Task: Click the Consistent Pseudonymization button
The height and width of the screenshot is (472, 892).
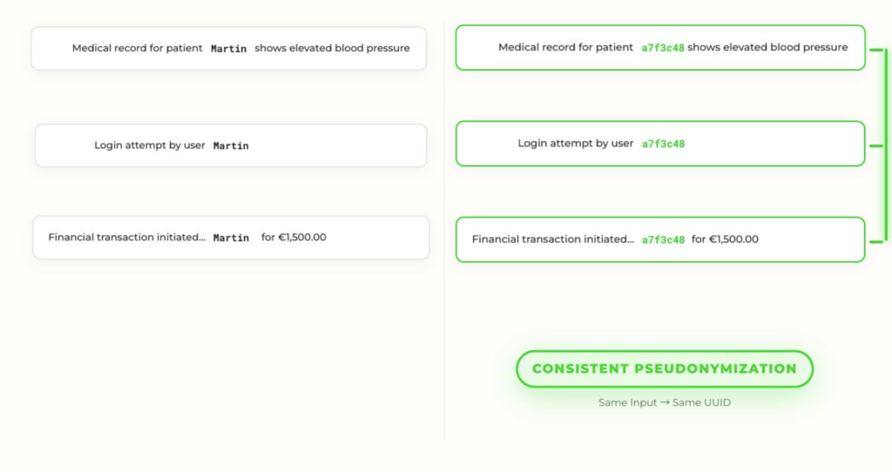Action: 664,368
